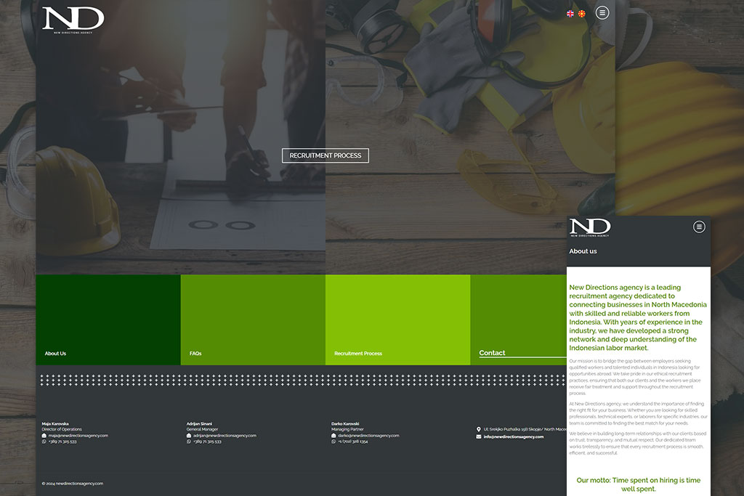
Task: Click the About us heading in mobile preview
Action: [x=583, y=251]
